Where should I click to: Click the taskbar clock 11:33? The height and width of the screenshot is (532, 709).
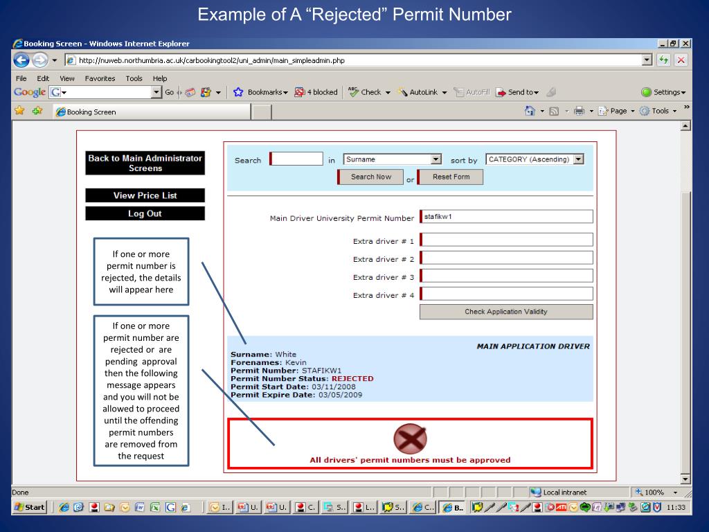click(x=676, y=508)
